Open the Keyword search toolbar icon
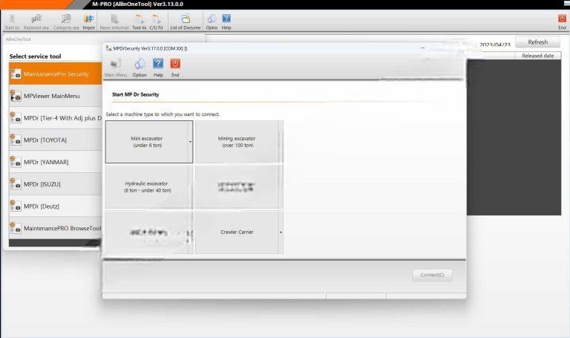This screenshot has height=338, width=570. (x=36, y=22)
